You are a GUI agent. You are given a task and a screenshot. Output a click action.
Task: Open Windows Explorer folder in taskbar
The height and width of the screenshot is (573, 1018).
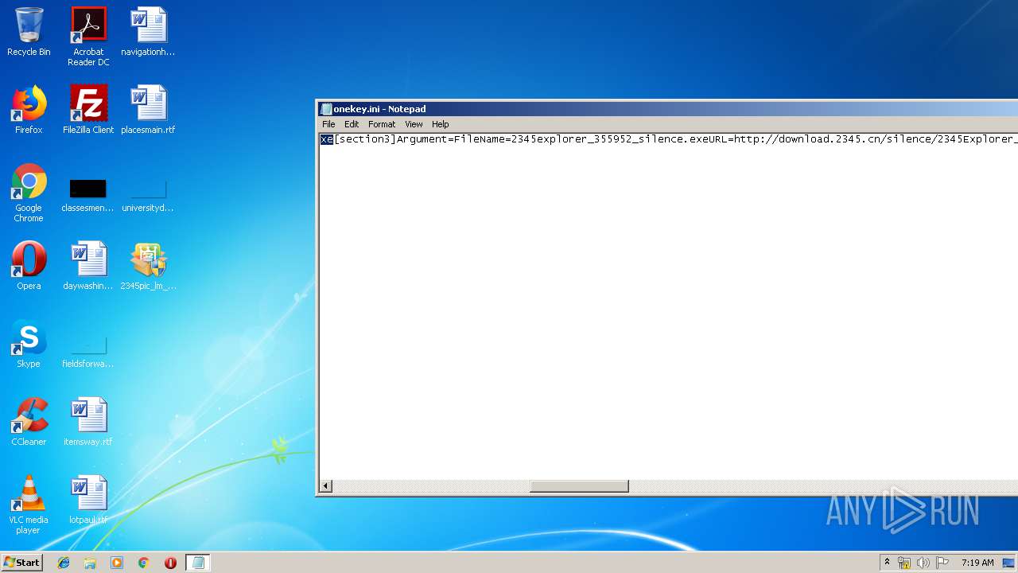tap(90, 563)
